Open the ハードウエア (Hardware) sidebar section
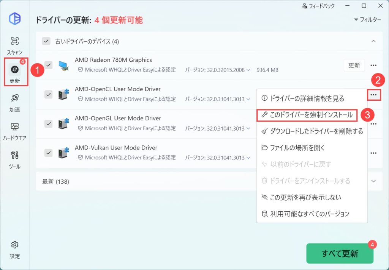389x270 pixels. 15,131
